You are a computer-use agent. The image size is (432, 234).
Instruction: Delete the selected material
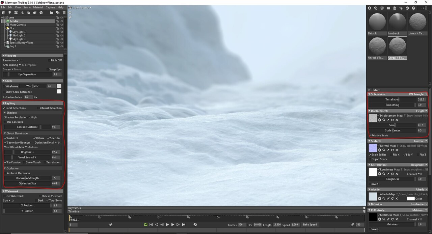[395, 8]
